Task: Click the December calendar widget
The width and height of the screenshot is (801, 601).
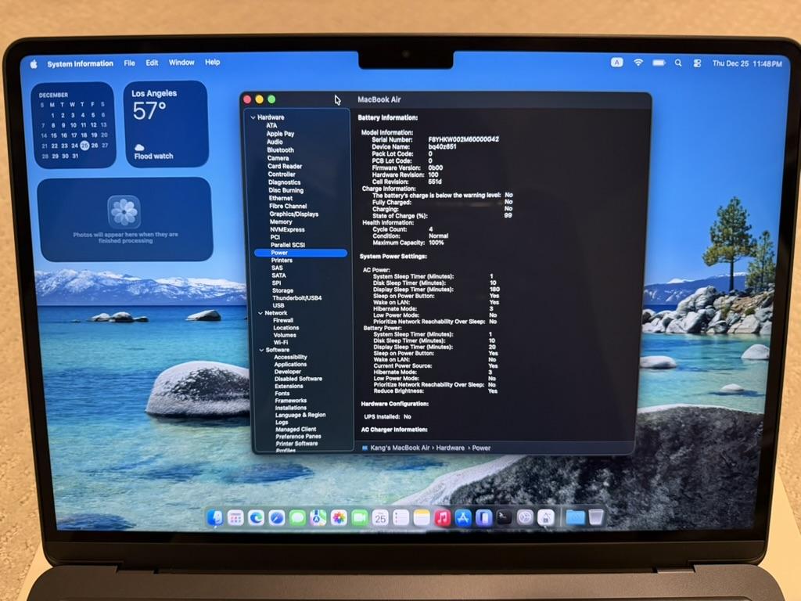Action: pyautogui.click(x=74, y=124)
